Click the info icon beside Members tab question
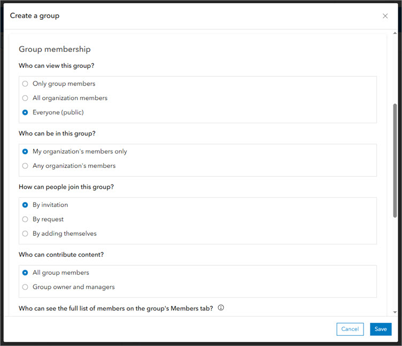Viewport: 402px width, 346px height. [x=221, y=308]
